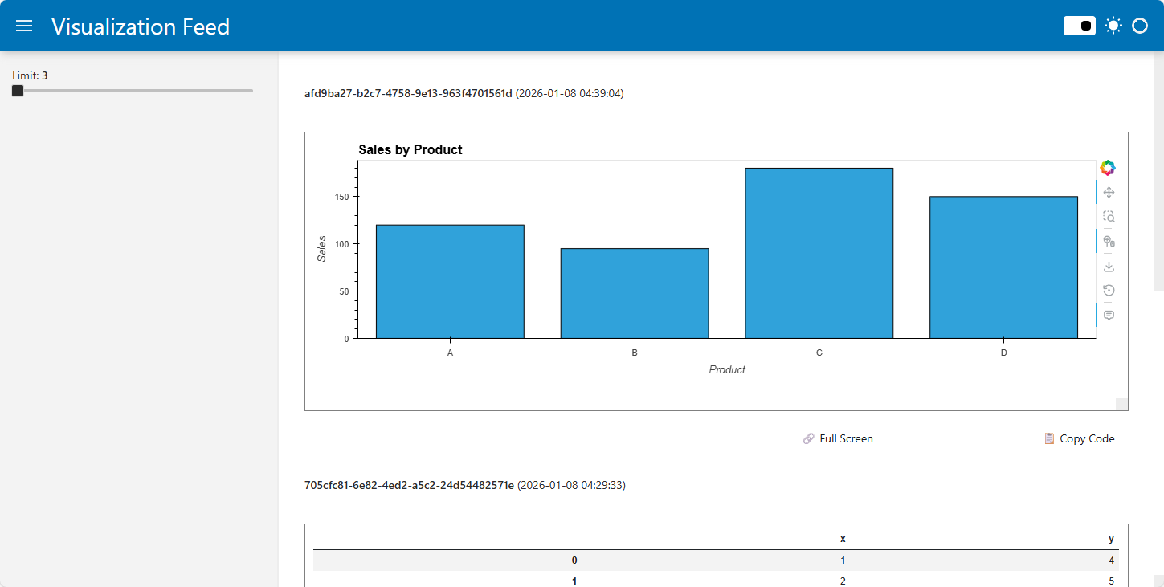Reset the chart view

click(x=1109, y=291)
